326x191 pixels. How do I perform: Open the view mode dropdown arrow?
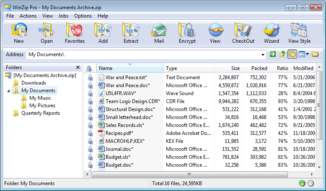coord(308,54)
